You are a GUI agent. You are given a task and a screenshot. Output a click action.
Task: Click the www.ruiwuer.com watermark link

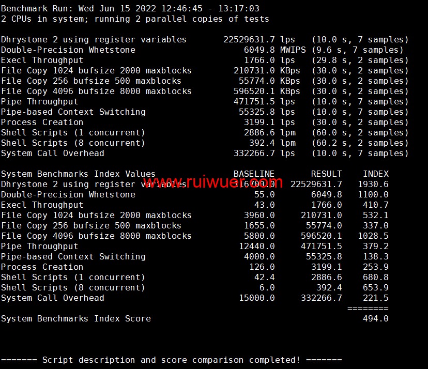[x=213, y=182]
